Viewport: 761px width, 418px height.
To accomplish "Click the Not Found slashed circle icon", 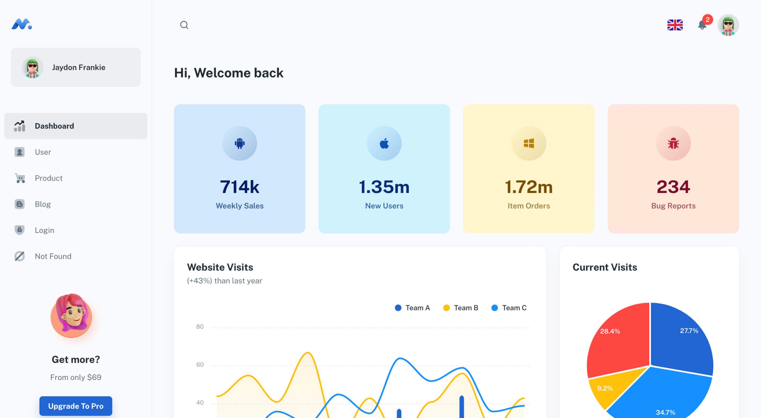I will 20,256.
